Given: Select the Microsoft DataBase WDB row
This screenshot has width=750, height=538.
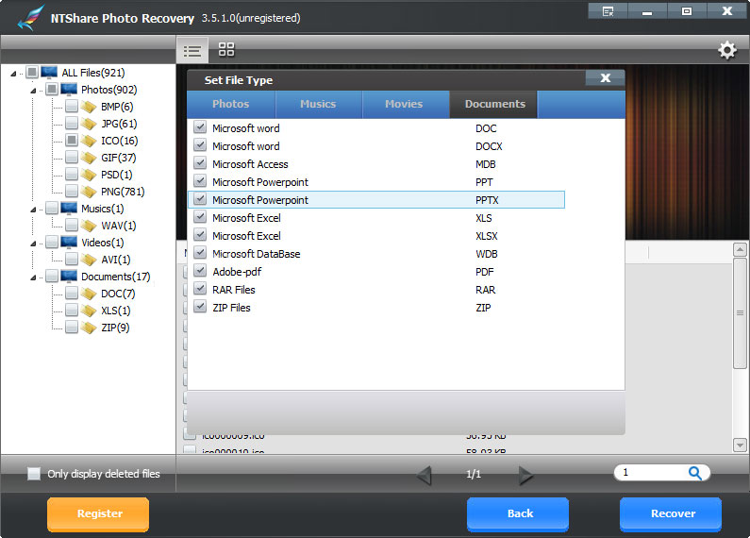Looking at the screenshot, I should [x=376, y=254].
